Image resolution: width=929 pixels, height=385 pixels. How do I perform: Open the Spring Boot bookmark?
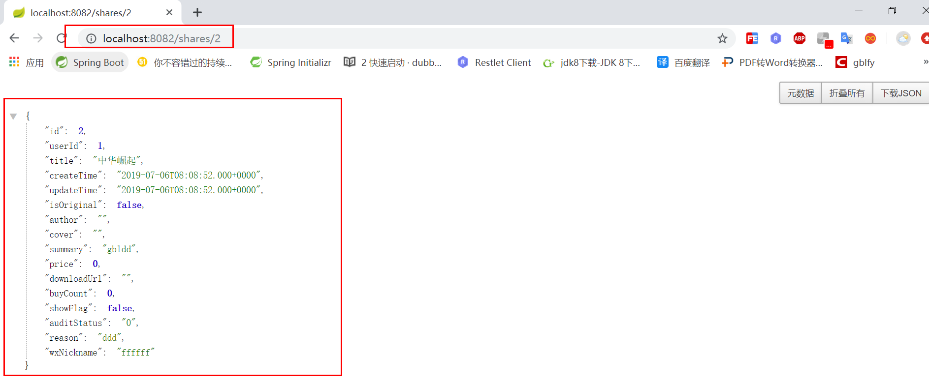coord(90,62)
